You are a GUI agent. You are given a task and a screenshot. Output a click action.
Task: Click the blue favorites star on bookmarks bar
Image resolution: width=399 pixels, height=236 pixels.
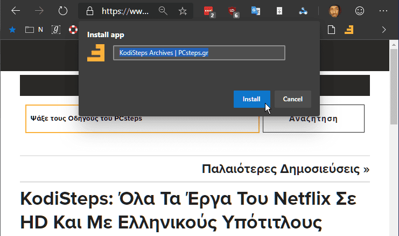[12, 30]
